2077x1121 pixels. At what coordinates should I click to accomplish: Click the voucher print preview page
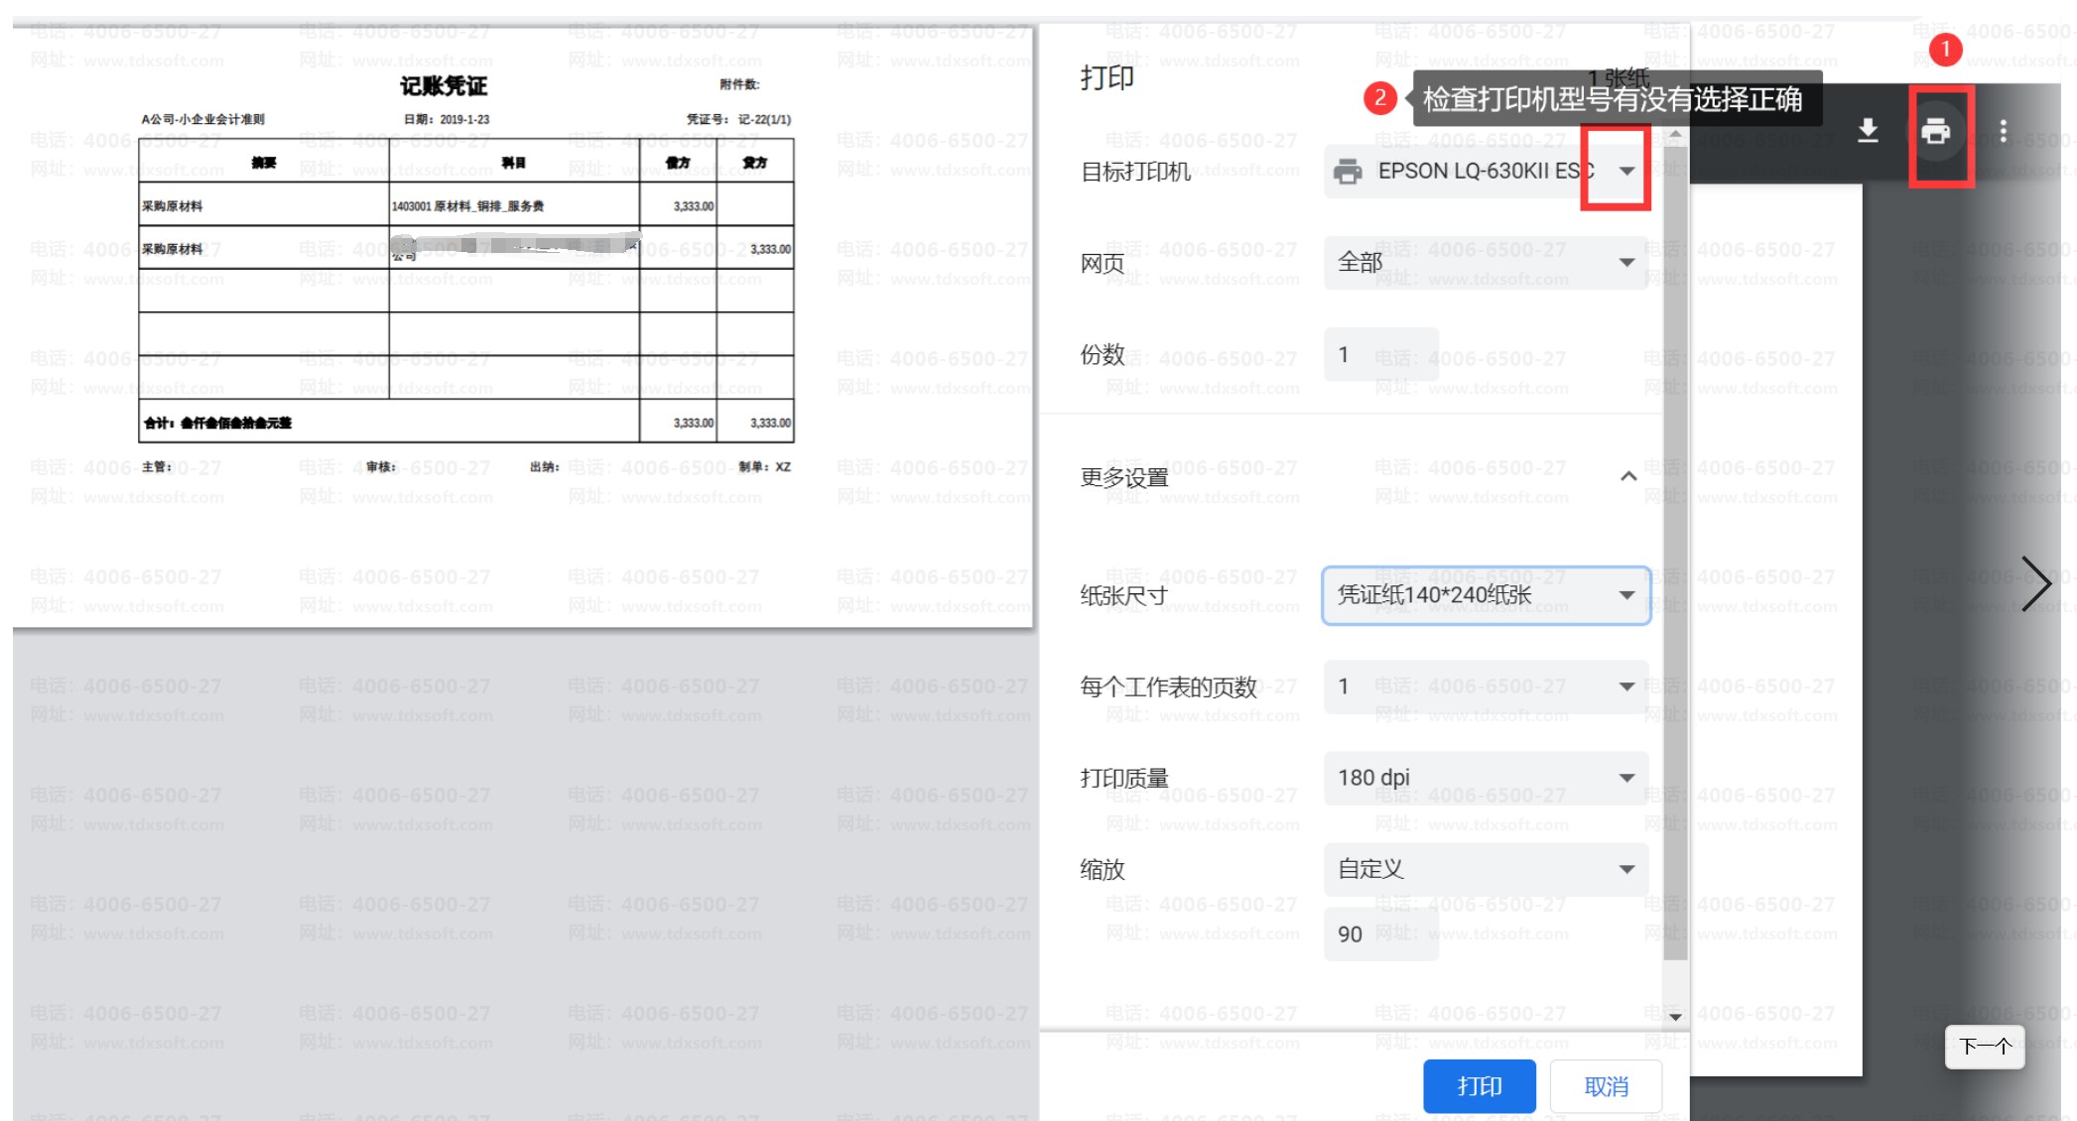(x=522, y=327)
